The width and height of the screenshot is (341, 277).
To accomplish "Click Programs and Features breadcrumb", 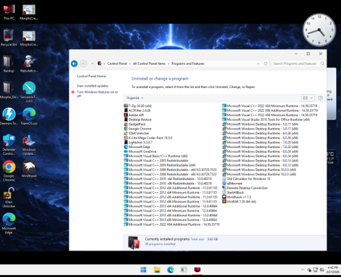I will pos(188,63).
